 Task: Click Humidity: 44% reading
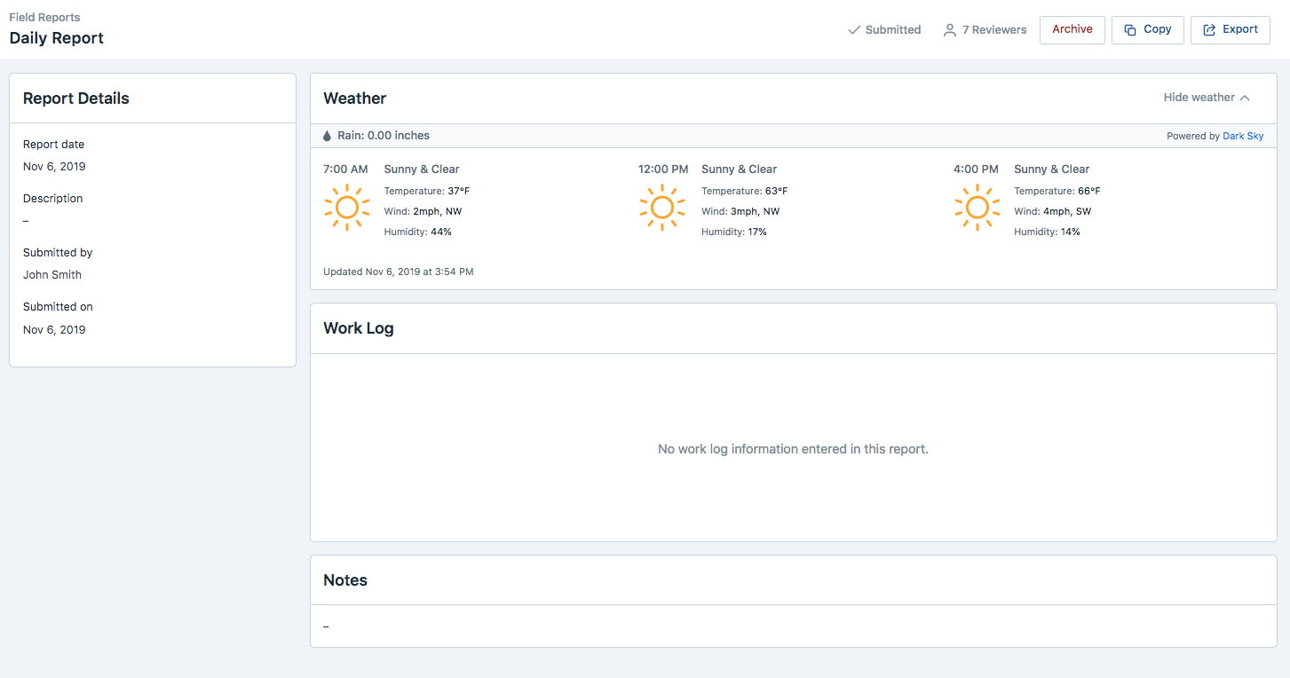pos(418,232)
